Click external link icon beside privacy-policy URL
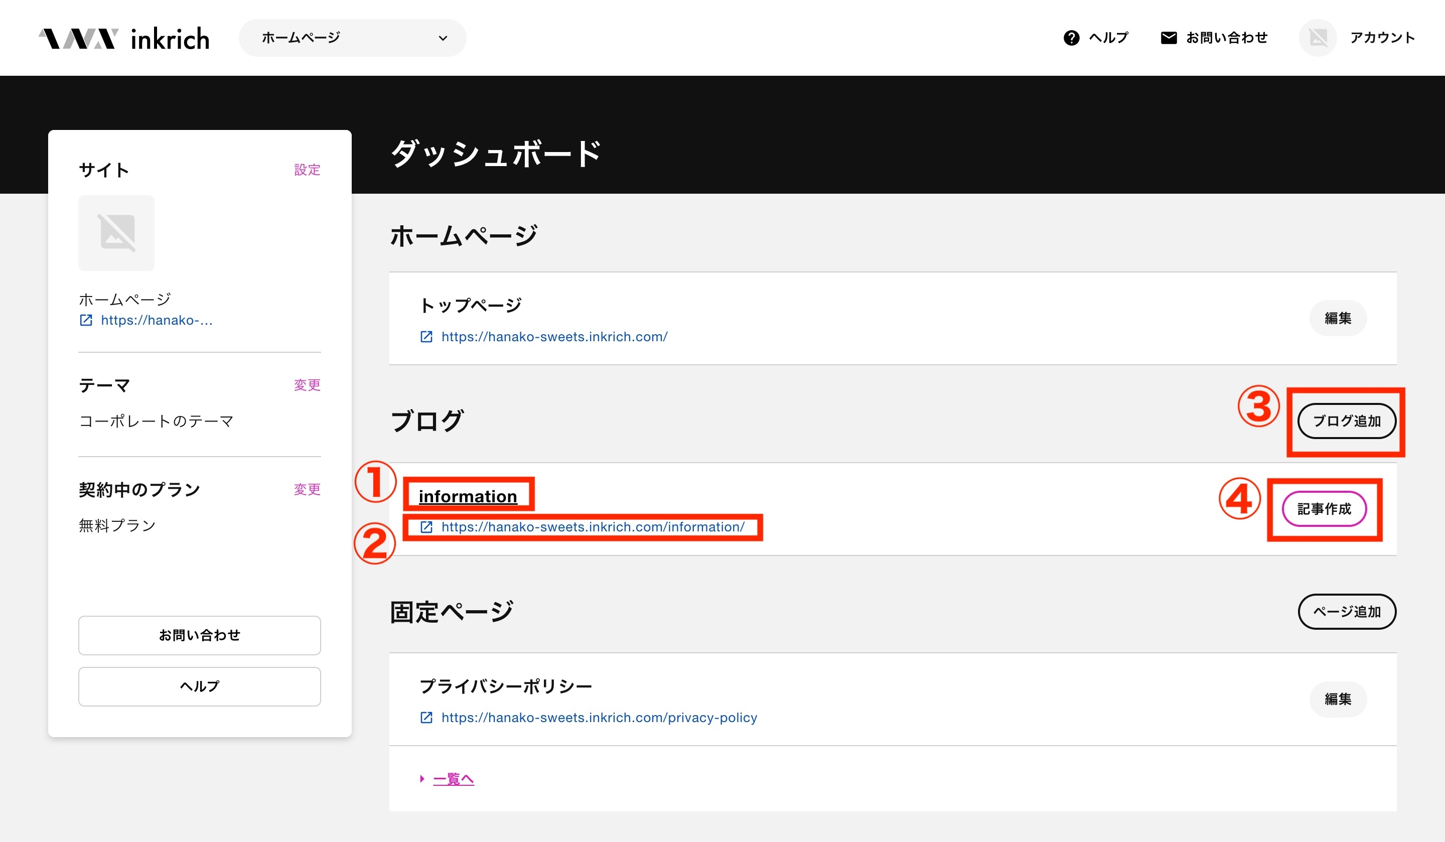This screenshot has width=1445, height=842. 426,718
